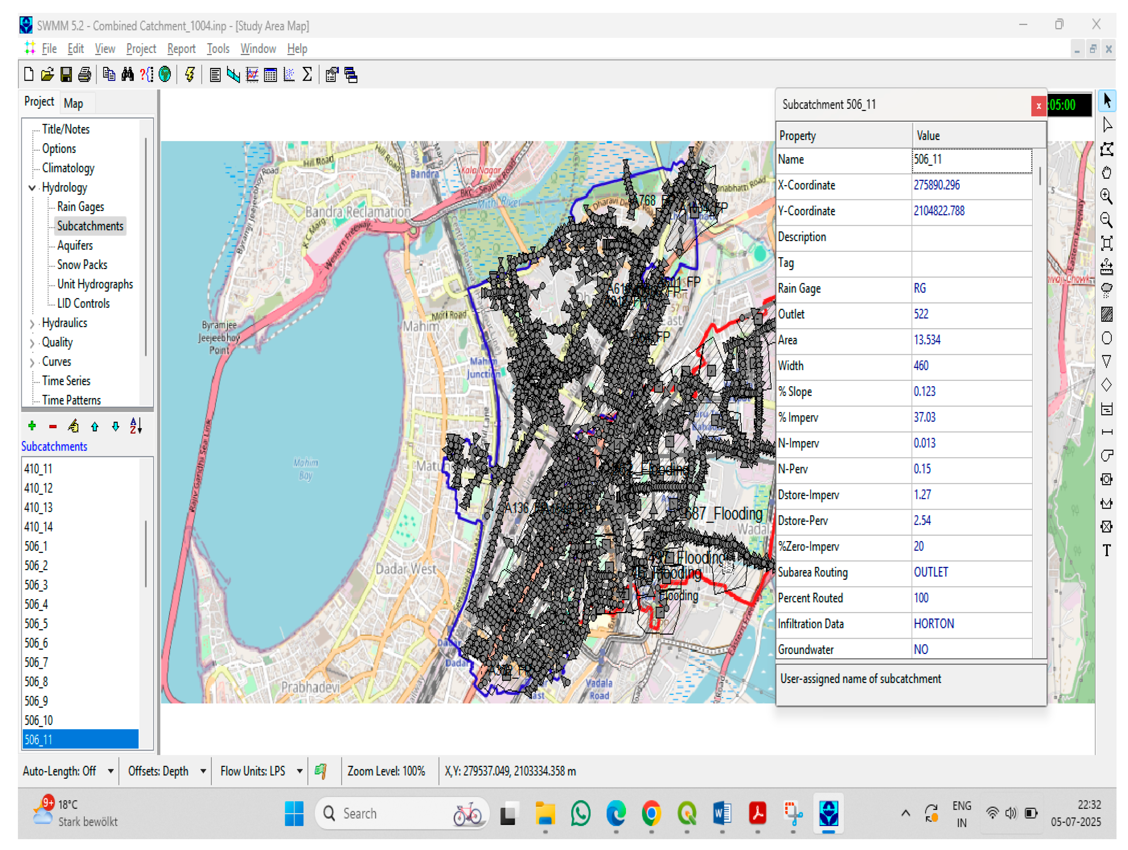This screenshot has height=850, width=1128.
Task: Click the Find object binoculars icon
Action: coord(127,75)
